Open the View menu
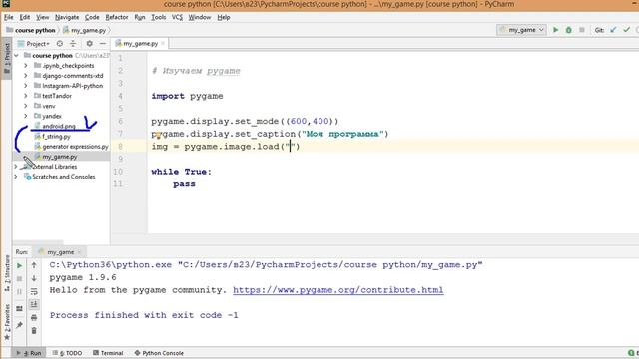 (x=42, y=17)
